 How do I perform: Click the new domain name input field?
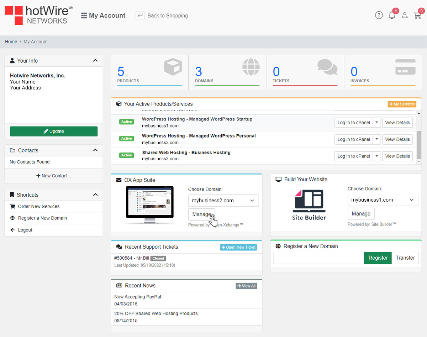tap(319, 258)
